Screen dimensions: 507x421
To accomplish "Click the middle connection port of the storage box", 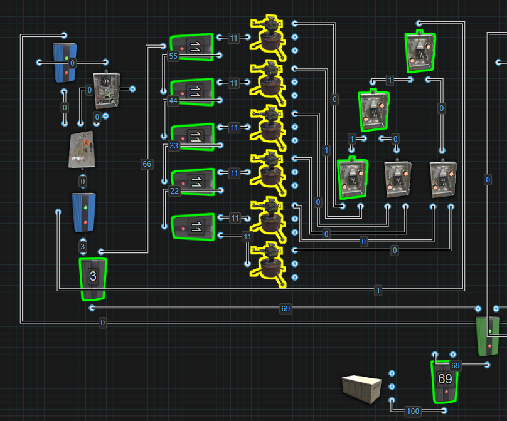I will pos(392,387).
